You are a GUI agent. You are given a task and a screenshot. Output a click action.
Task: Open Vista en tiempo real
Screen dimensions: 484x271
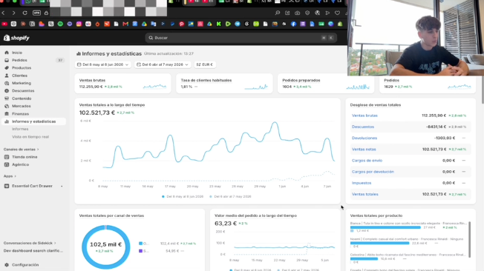point(30,137)
